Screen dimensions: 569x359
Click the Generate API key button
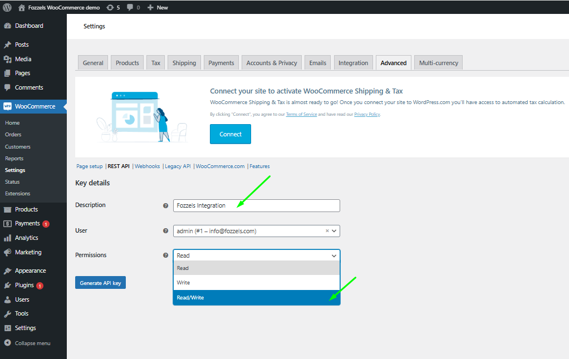tap(101, 283)
